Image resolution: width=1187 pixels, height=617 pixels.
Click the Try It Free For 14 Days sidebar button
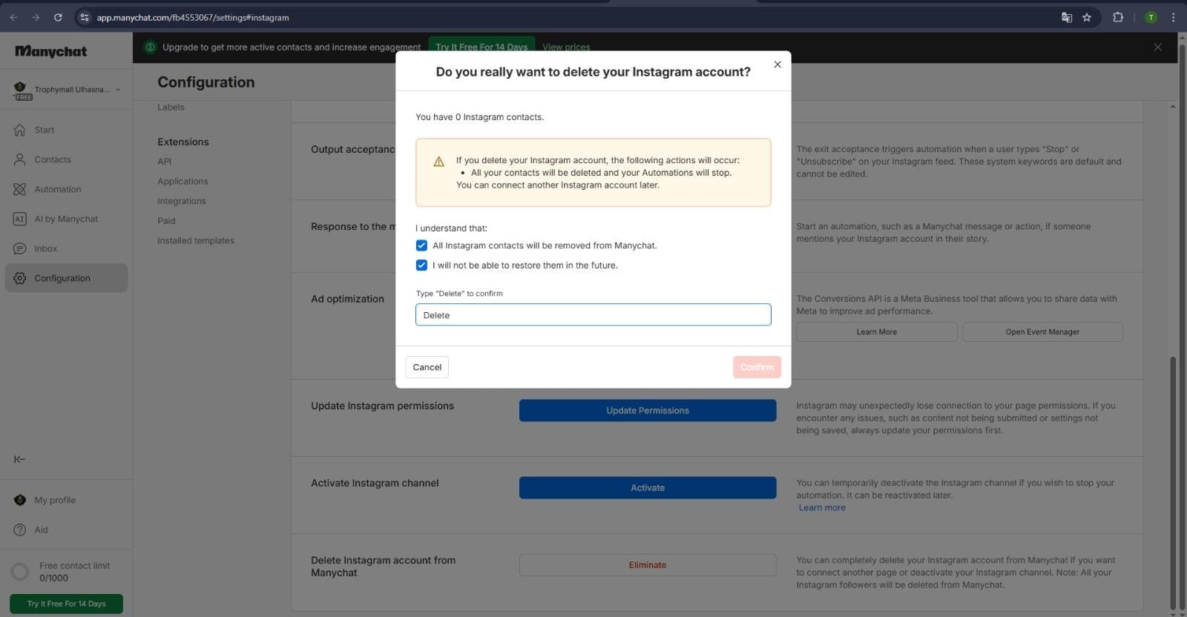(x=66, y=604)
